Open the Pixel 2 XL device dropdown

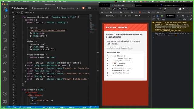click(111, 16)
